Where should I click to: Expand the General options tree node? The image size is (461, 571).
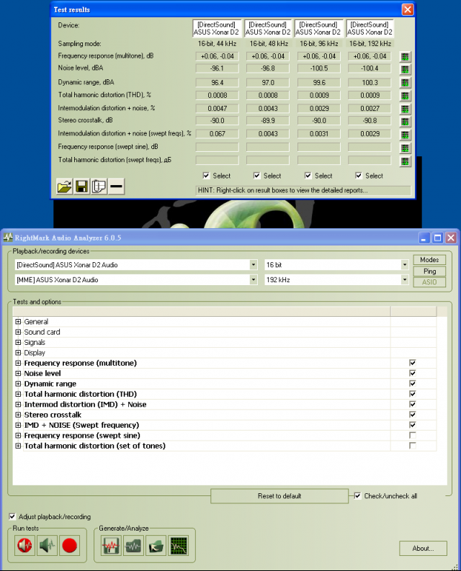(18, 322)
